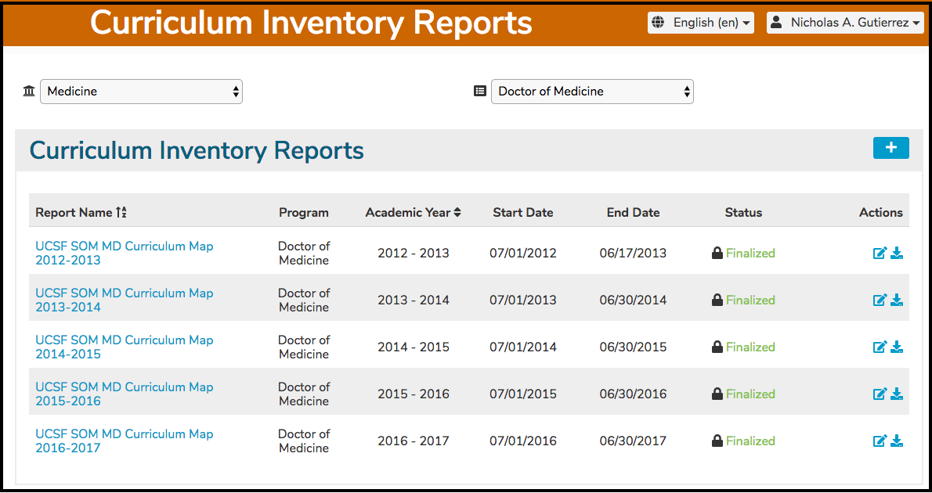Click the Finalized status for 2016-2017
This screenshot has height=493, width=932.
pos(751,441)
